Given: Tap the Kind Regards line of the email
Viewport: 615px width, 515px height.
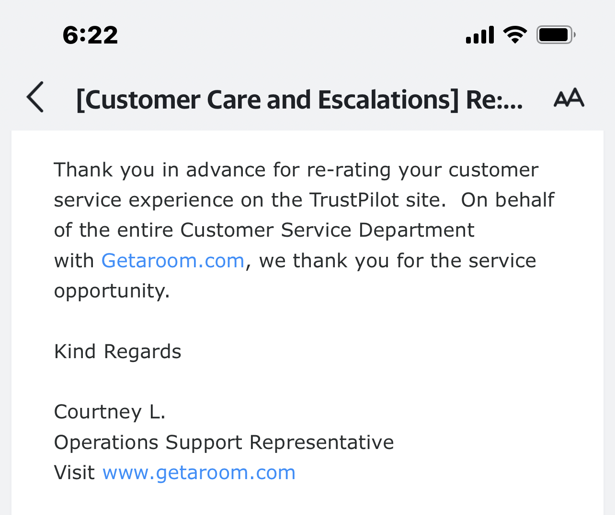Looking at the screenshot, I should pyautogui.click(x=117, y=351).
